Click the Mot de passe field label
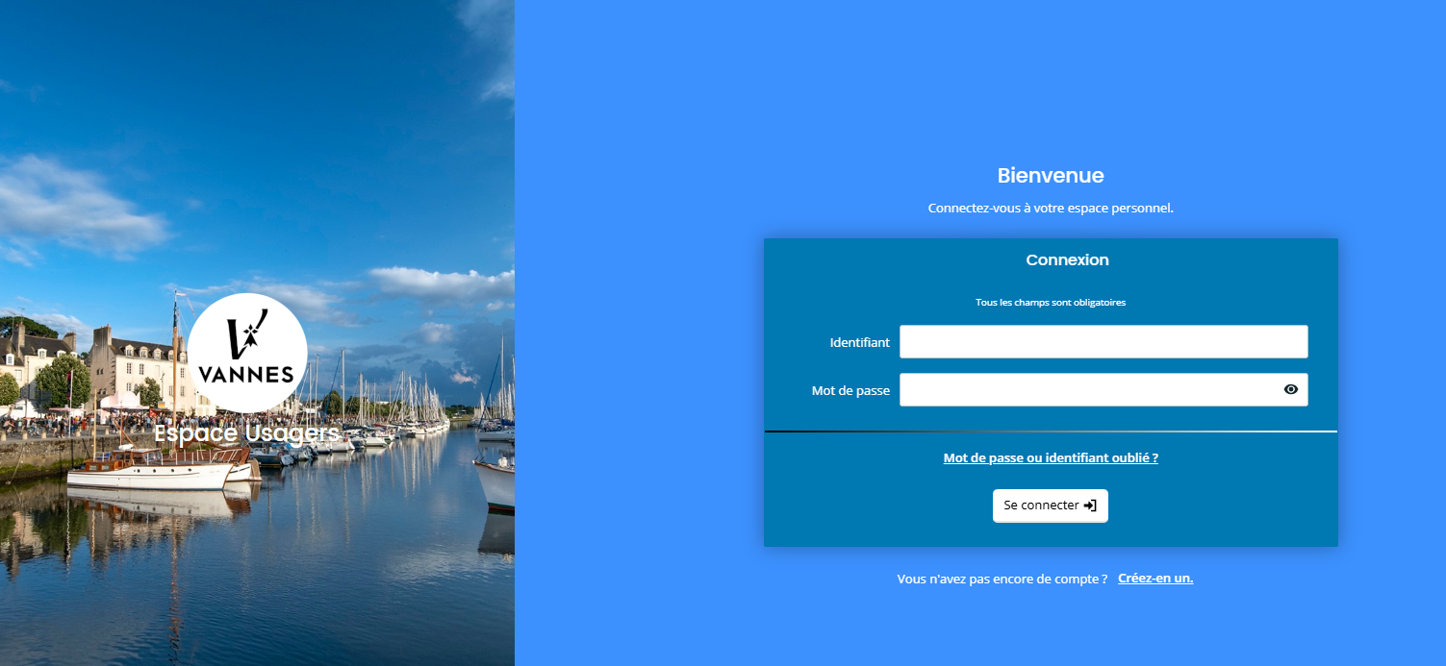This screenshot has height=666, width=1446. tap(850, 391)
